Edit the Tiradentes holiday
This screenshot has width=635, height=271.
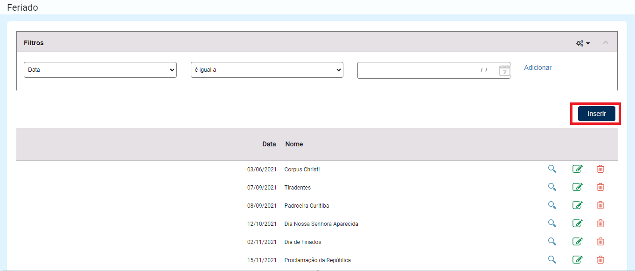pyautogui.click(x=578, y=187)
